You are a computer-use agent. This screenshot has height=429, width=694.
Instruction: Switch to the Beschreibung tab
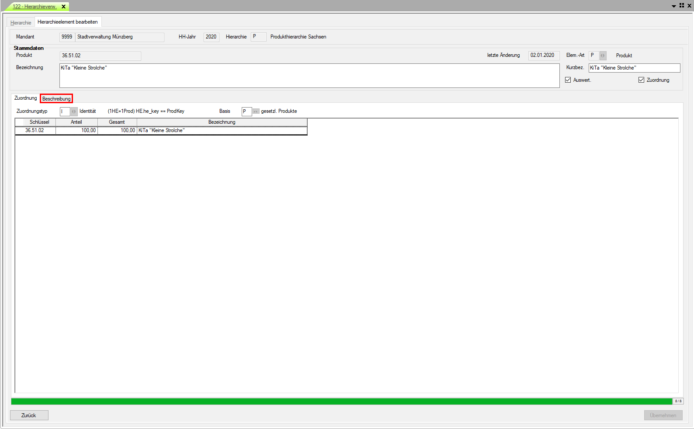click(56, 99)
